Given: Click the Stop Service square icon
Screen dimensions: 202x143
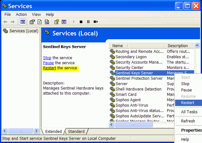Looking at the screenshot, I should 81,22.
